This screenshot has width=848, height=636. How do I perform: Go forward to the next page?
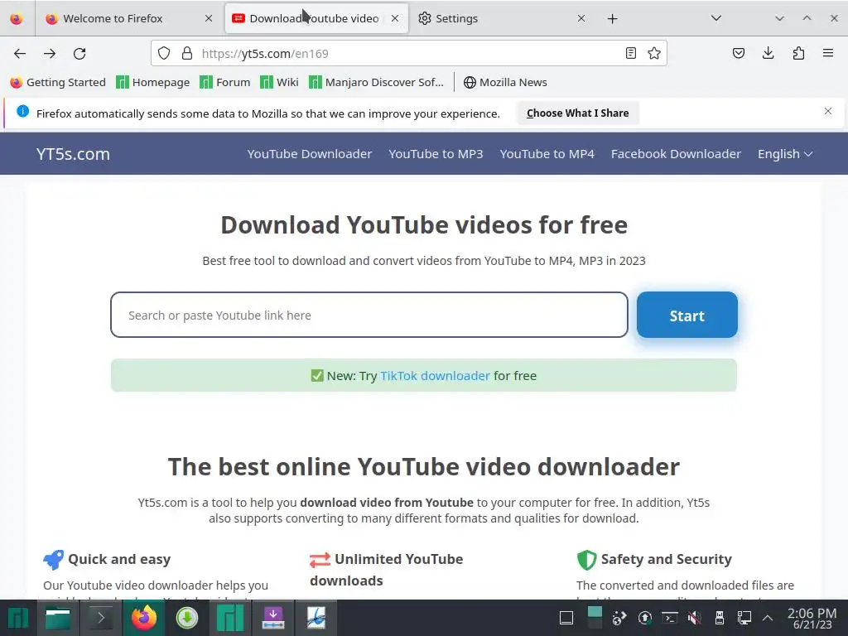50,54
